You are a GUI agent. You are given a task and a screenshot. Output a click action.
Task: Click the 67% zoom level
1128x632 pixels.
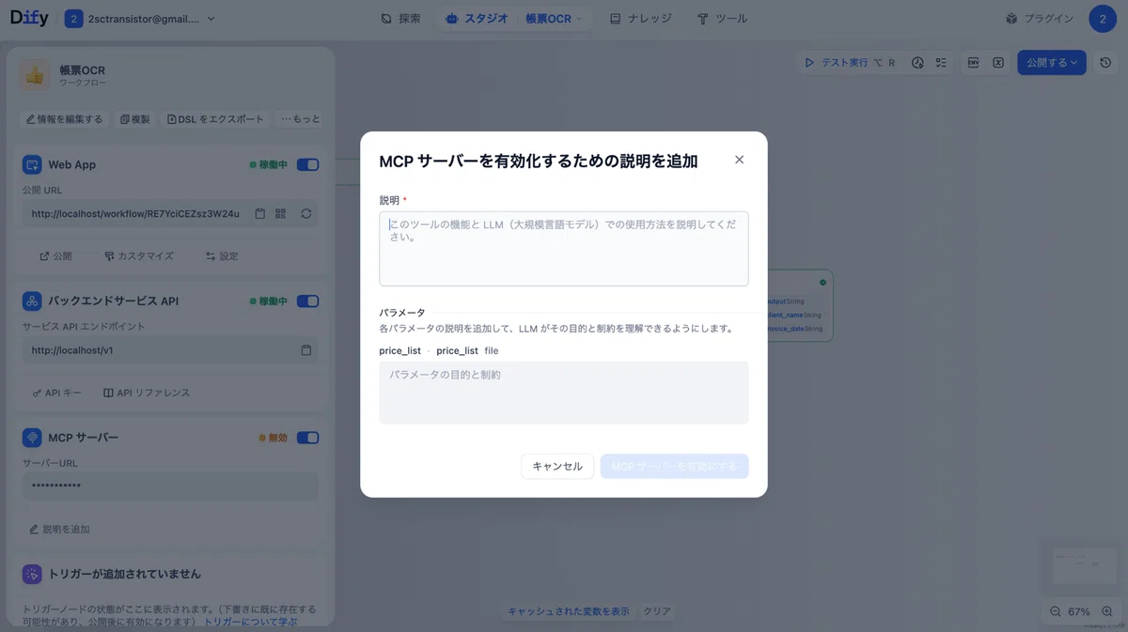click(1079, 611)
